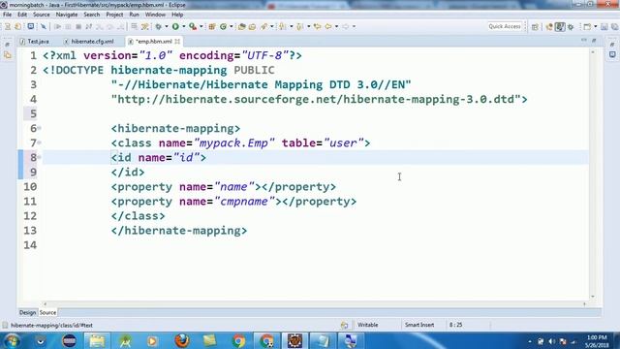Click the Last Edit Location icon

(x=317, y=26)
